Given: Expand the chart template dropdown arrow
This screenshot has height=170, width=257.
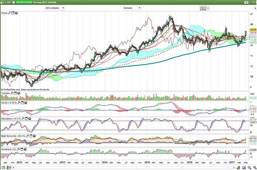Looking at the screenshot, I should pos(208,8).
